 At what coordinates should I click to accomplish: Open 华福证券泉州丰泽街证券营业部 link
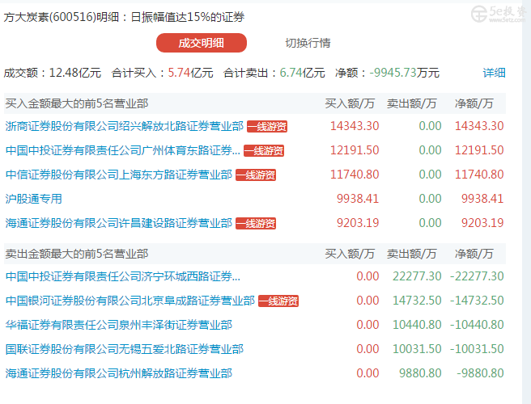tap(119, 325)
